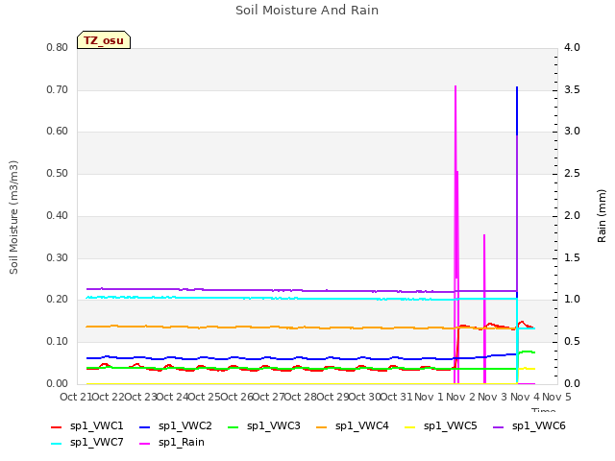Select sp1_VWC5 legend entry
615x461 pixels.
pyautogui.click(x=441, y=426)
